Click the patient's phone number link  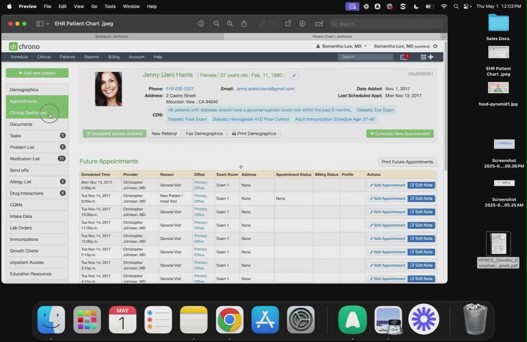point(180,89)
